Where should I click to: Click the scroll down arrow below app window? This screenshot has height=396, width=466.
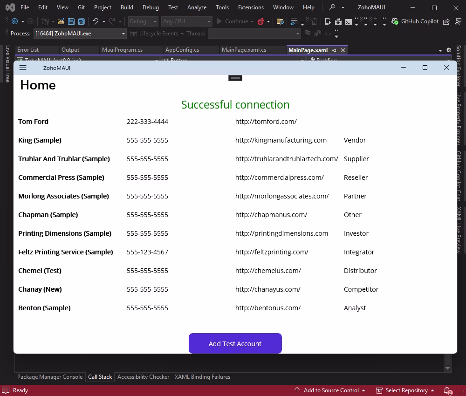pos(447,369)
